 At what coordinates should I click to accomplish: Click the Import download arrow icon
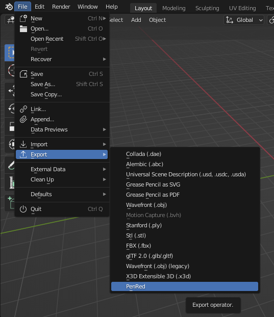(x=23, y=144)
